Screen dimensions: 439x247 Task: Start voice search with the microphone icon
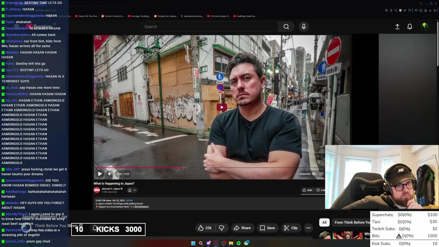point(304,26)
